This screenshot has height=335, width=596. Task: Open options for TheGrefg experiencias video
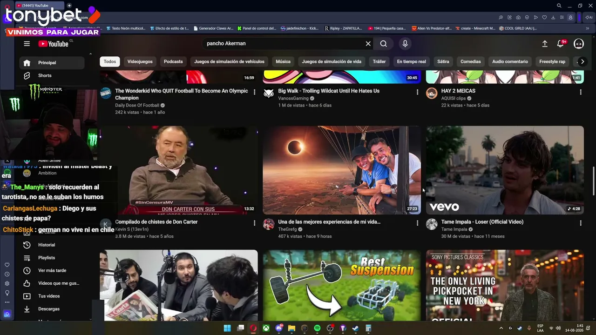click(417, 223)
